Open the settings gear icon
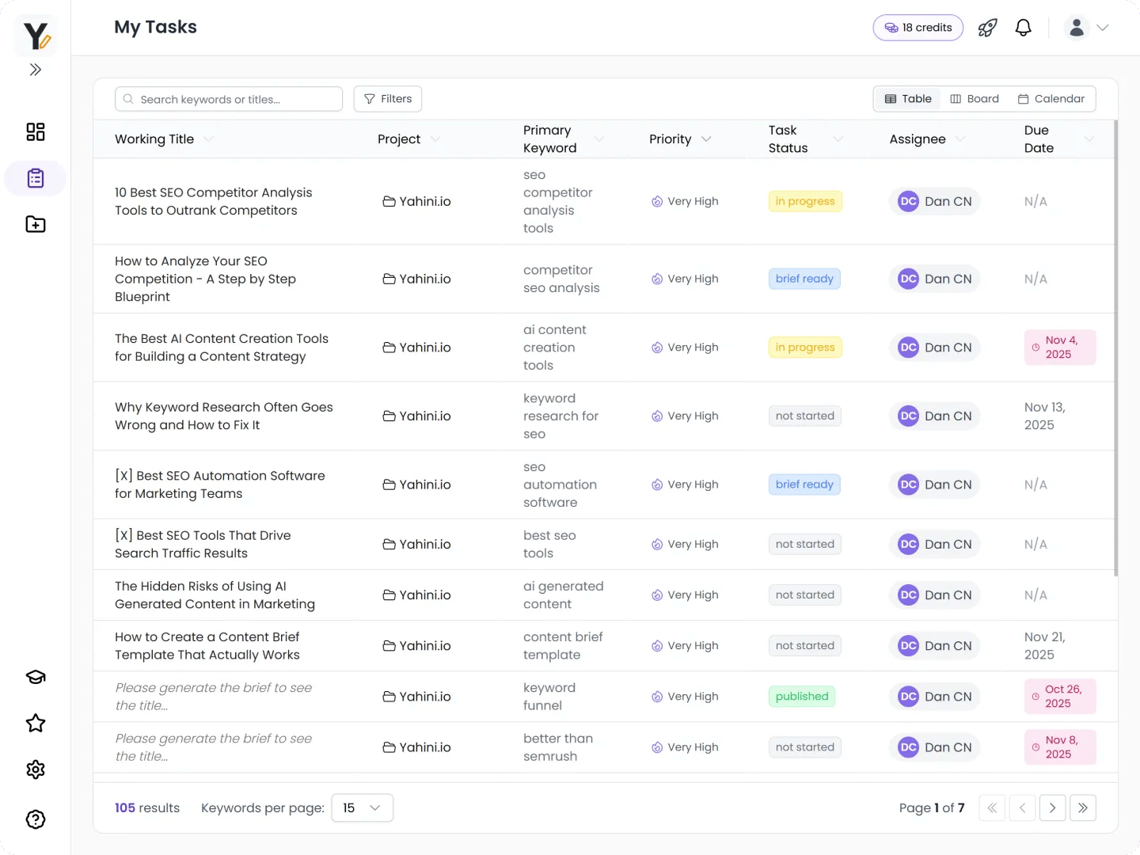This screenshot has width=1140, height=855. [x=35, y=769]
